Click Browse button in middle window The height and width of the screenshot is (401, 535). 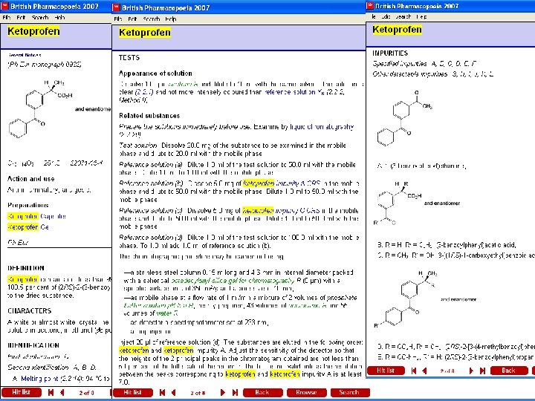(x=306, y=393)
